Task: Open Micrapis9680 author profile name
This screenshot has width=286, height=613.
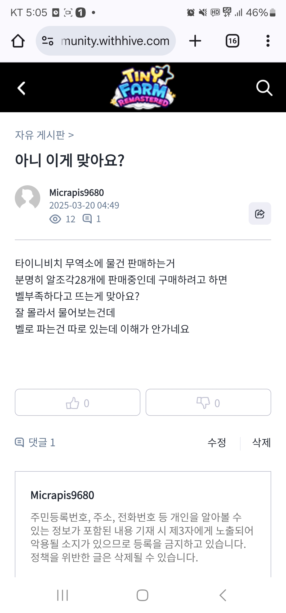Action: point(77,193)
